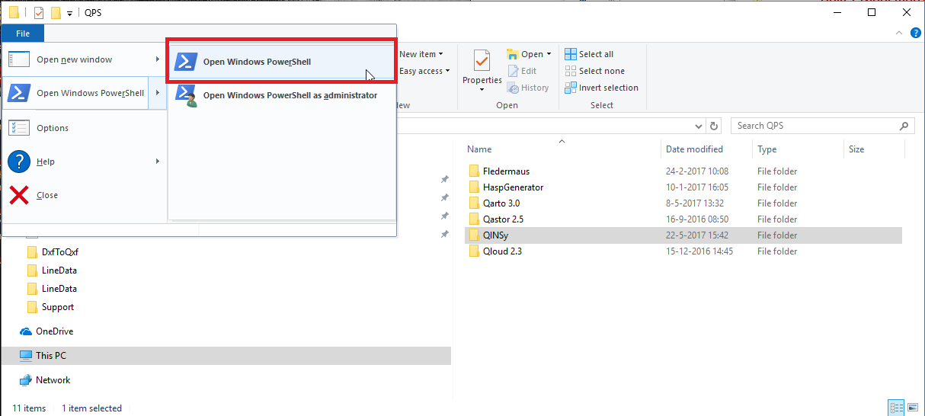Click the New folder icon in title bar
Image resolution: width=925 pixels, height=416 pixels.
(x=56, y=12)
